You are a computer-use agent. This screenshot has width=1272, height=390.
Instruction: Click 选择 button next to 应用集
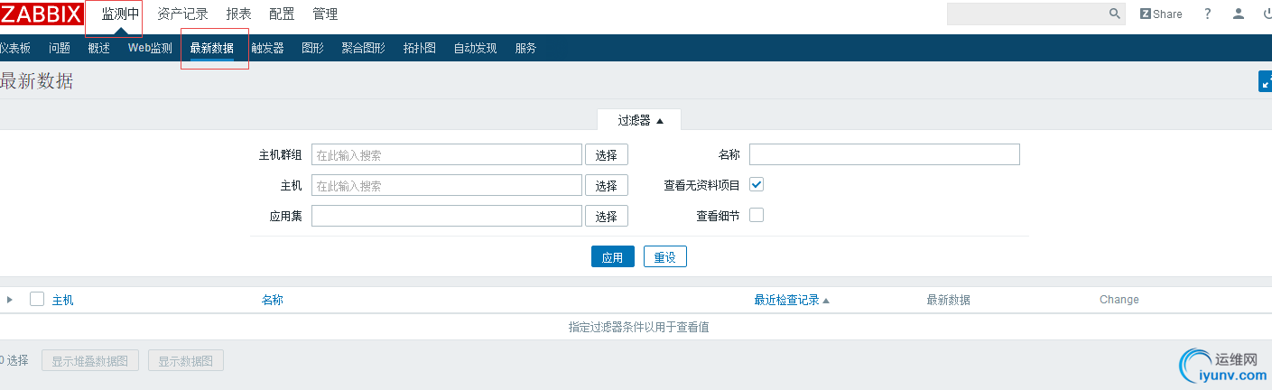[x=606, y=216]
